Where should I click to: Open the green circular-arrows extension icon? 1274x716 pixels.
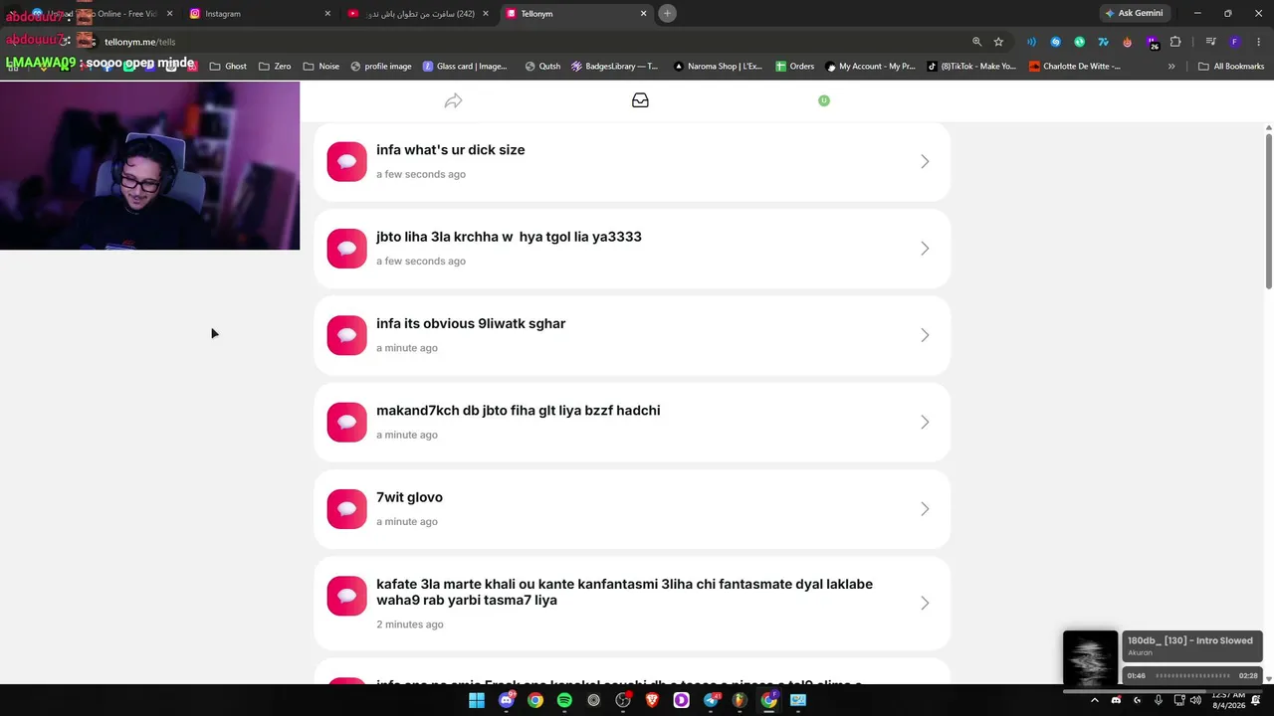click(x=1079, y=42)
